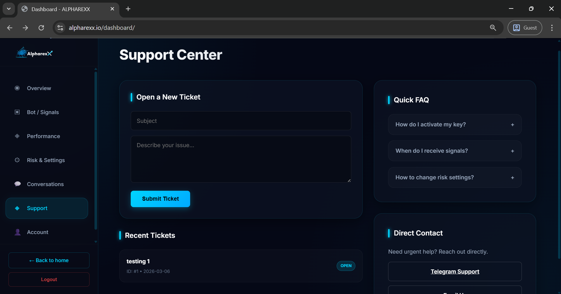Screen dimensions: 561x294
Task: Click the browser forward arrow
Action: click(25, 28)
